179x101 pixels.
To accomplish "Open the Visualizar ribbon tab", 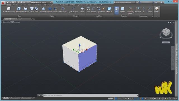I will (x=16, y=5).
